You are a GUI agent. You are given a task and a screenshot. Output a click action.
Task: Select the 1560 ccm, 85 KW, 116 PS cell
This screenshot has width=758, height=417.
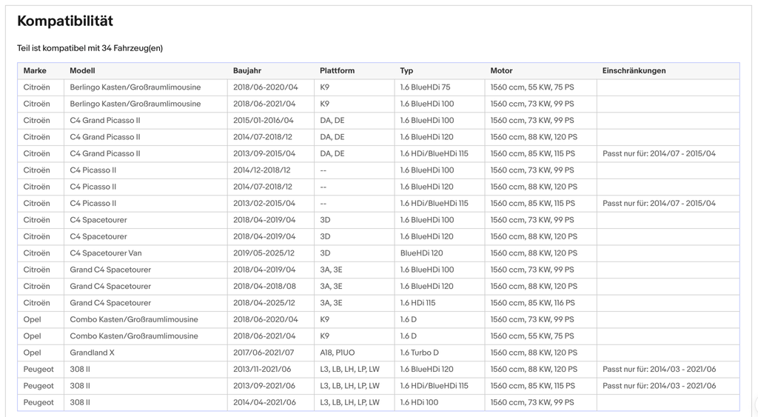click(541, 303)
